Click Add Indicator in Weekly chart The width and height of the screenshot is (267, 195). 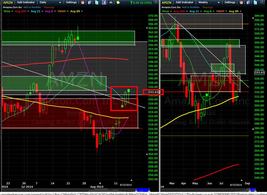tap(185, 2)
